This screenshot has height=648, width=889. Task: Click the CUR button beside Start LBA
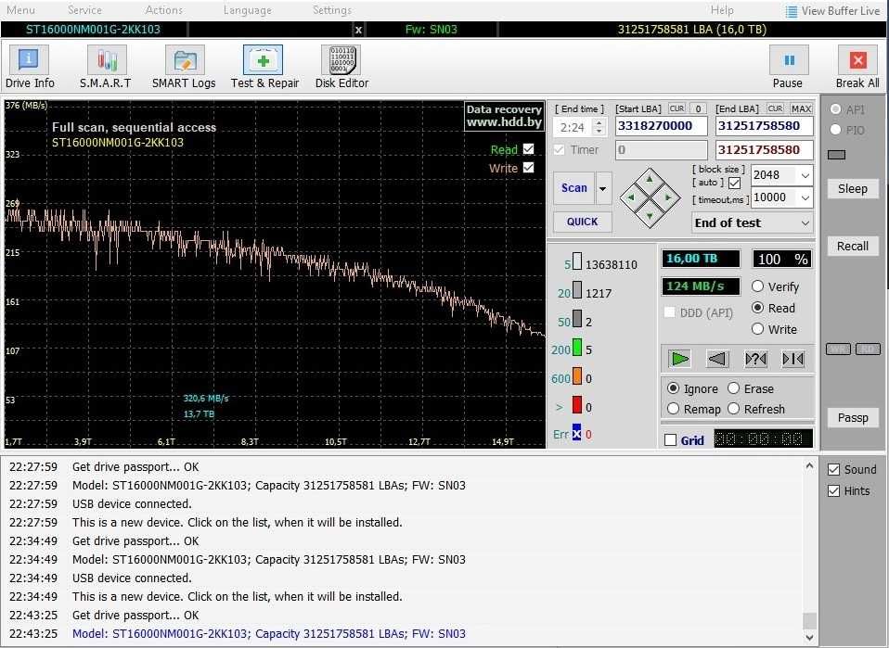(x=676, y=108)
